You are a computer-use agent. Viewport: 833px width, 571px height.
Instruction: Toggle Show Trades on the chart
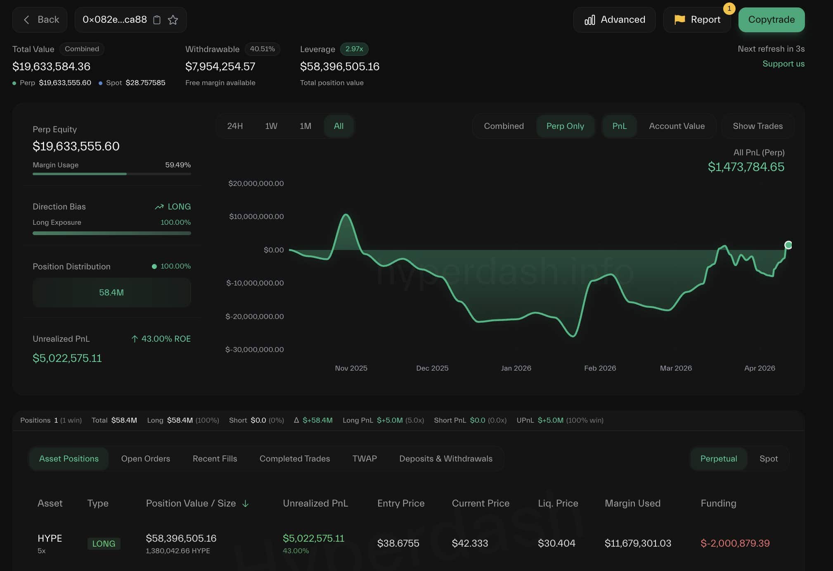[757, 126]
